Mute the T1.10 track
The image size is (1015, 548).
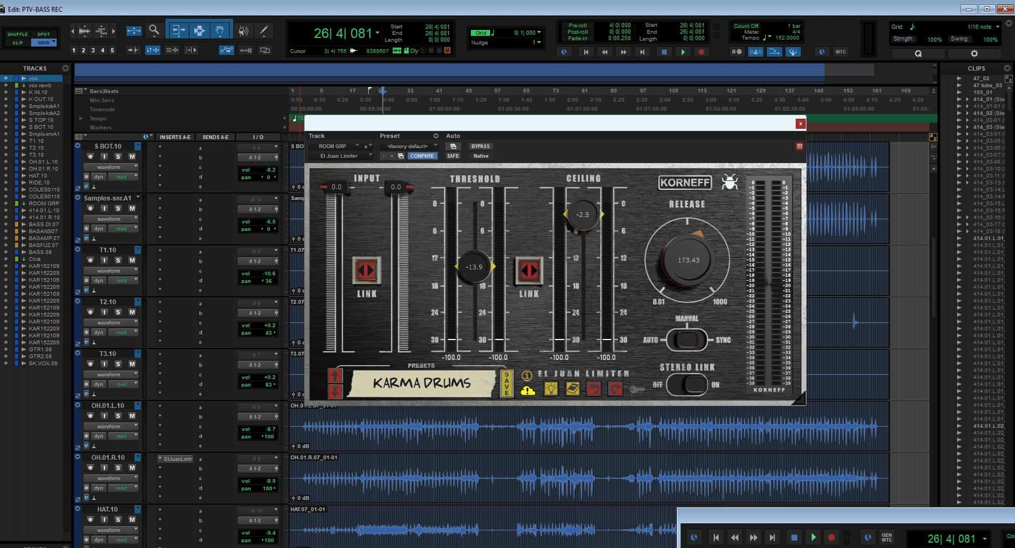(132, 260)
